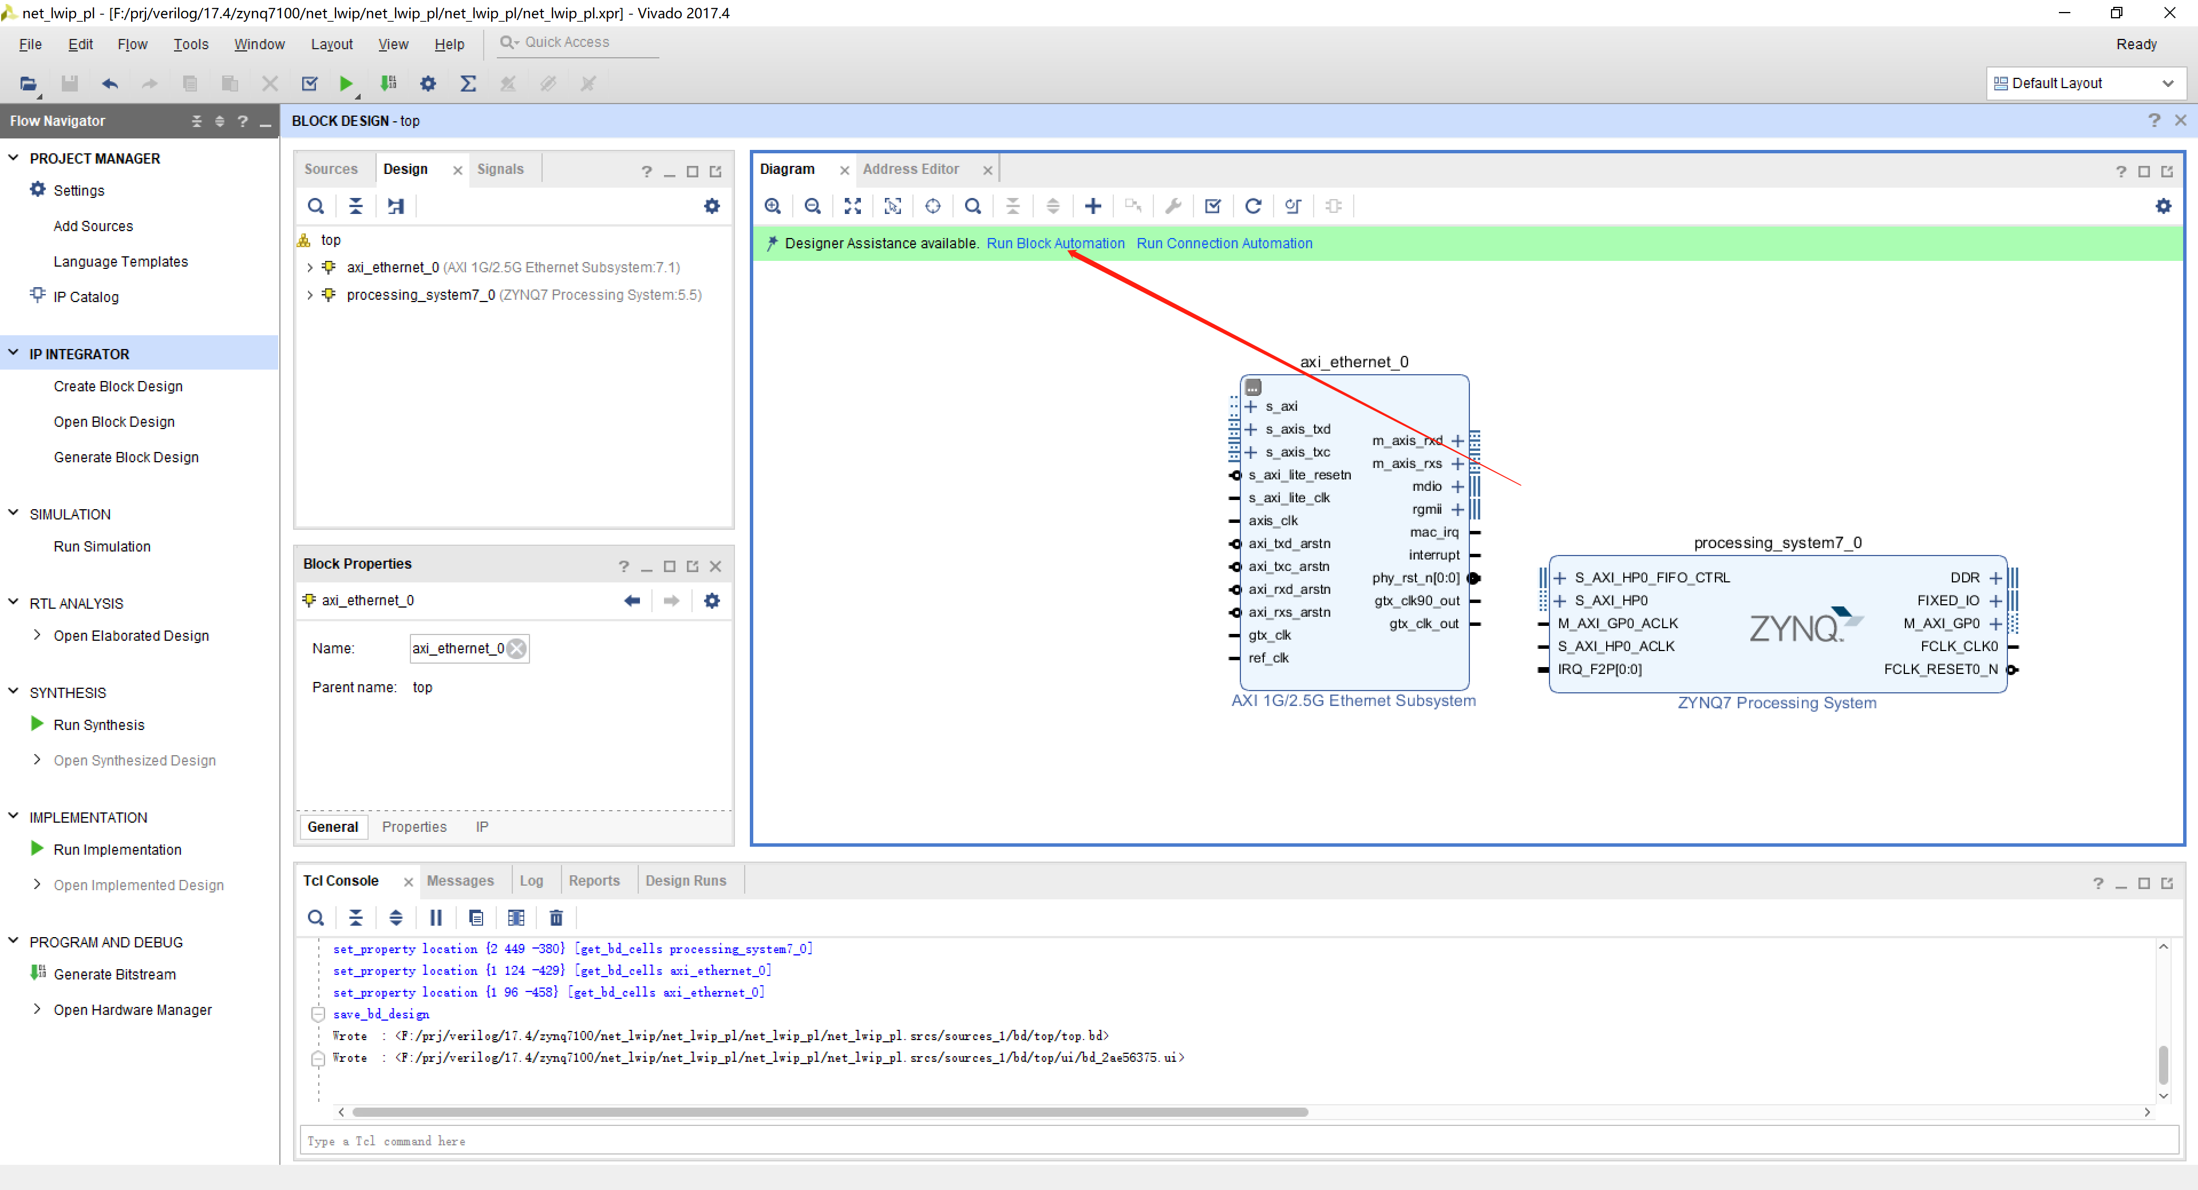
Task: Zoom in on the block diagram
Action: click(773, 205)
